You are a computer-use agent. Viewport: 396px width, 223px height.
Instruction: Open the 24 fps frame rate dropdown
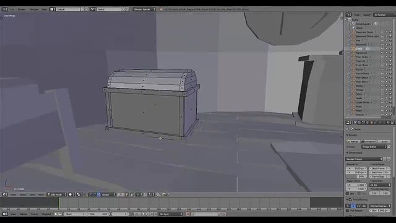tap(380, 185)
